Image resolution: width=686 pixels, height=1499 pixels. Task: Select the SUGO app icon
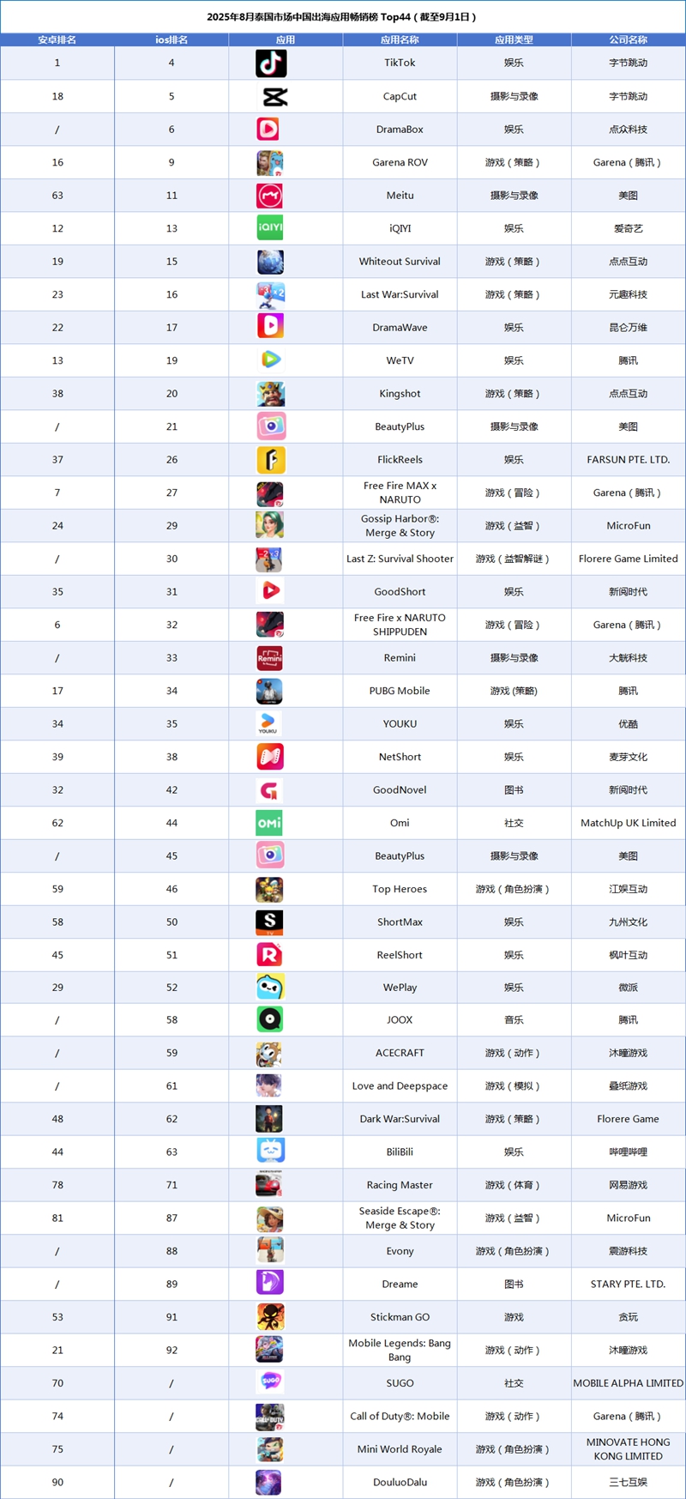coord(270,1382)
